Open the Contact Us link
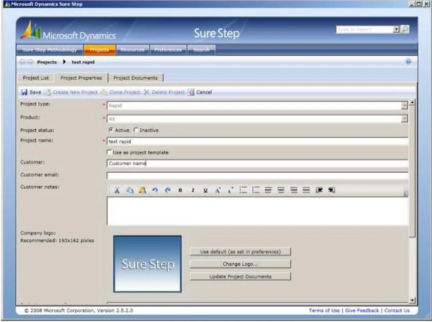432x322 pixels. coord(397,310)
